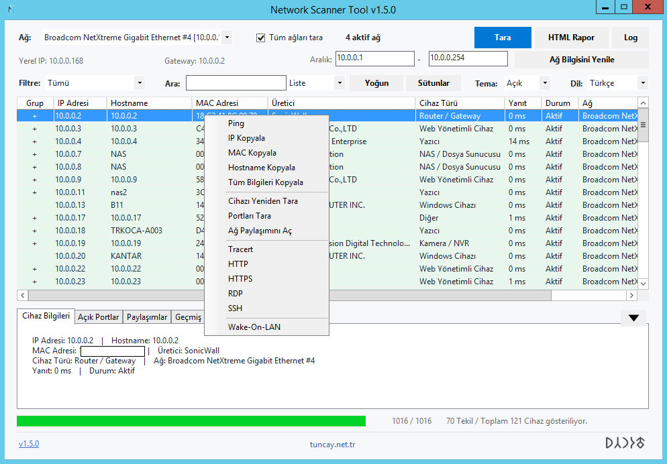
Task: Click the app icon in title bar
Action: 11,9
